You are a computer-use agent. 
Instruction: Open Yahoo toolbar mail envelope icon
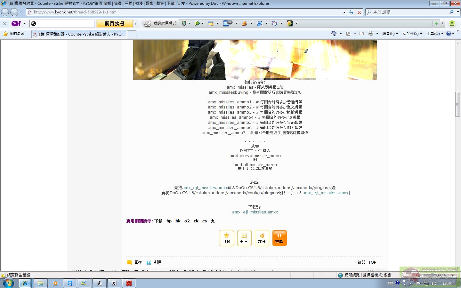pos(227,23)
